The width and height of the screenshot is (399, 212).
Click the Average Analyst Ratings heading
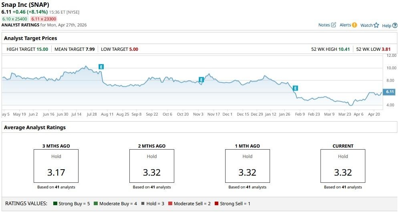click(35, 127)
